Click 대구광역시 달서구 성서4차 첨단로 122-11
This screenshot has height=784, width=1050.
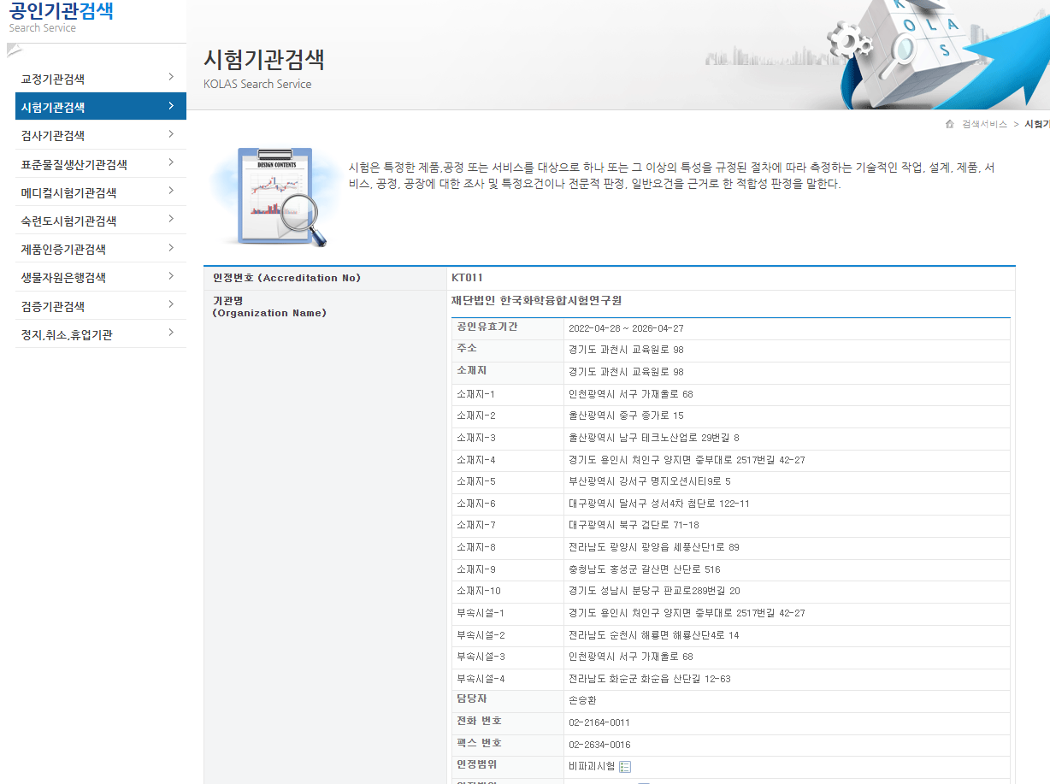(x=658, y=504)
